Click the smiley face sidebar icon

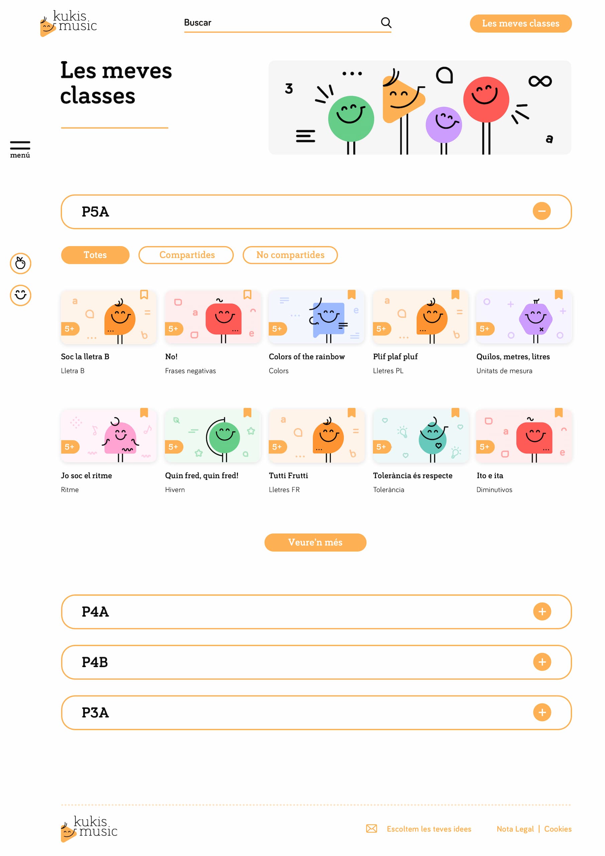click(20, 295)
